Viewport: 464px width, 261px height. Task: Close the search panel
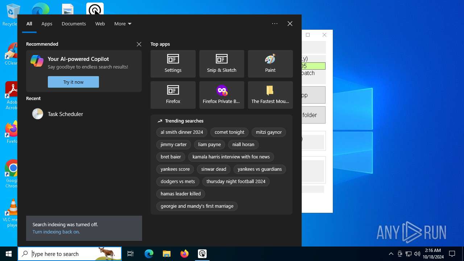[290, 24]
